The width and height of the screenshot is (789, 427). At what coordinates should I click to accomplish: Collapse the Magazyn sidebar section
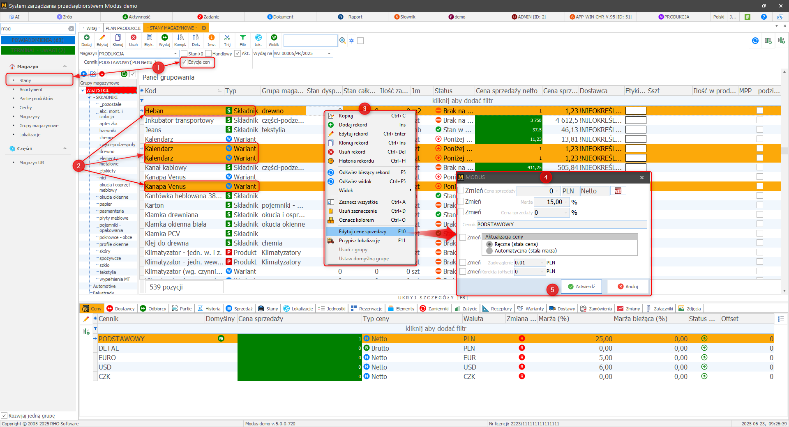tap(65, 67)
